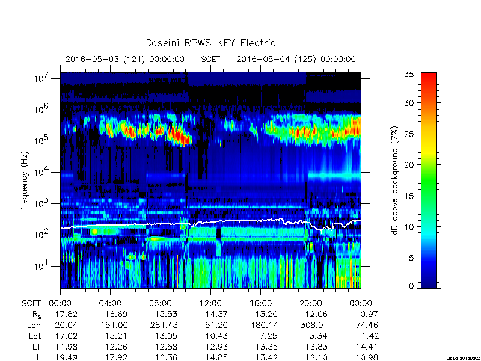Click the 16:00 time tick label
The width and height of the screenshot is (481, 361).
[260, 303]
